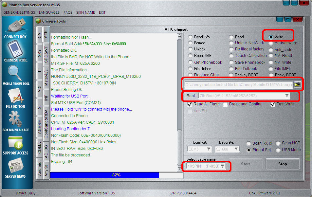Screen dimensions: 312x197
Task: Enable the Break and Continu checkbox
Action: (x=226, y=104)
